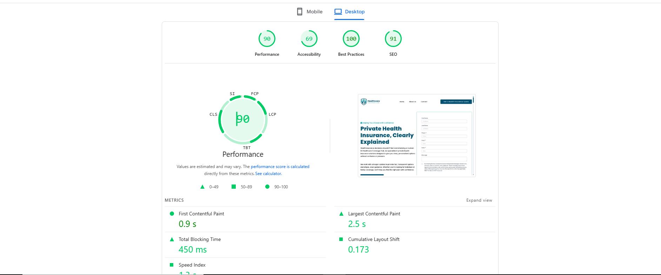Switch to the Mobile tab
The image size is (661, 275).
click(309, 12)
